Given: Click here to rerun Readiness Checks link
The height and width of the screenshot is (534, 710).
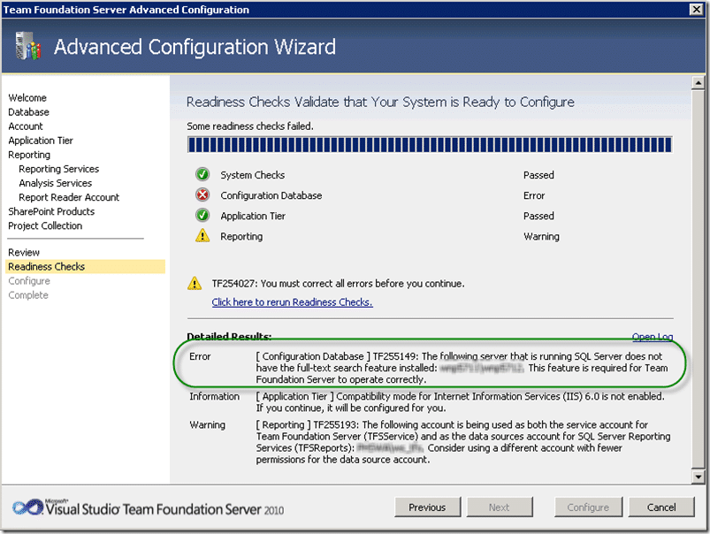Looking at the screenshot, I should 292,302.
